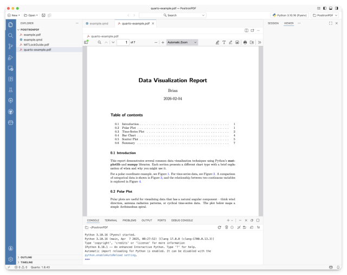Open the Open folder dropdown
347x275 pixels.
pyautogui.click(x=31, y=15)
